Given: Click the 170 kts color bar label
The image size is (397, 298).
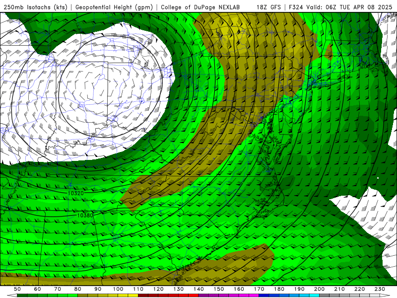Looking at the screenshot, I should 259,289.
